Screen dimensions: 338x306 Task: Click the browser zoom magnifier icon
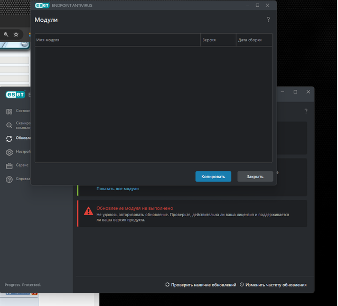coord(6,34)
